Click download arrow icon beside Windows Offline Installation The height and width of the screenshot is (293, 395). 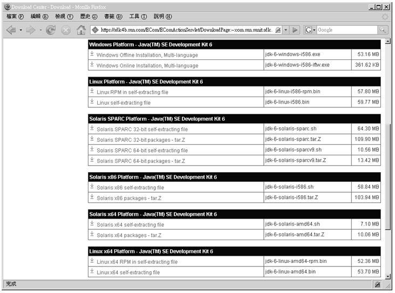pos(92,53)
